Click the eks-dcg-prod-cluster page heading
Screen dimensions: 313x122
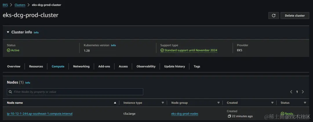[30, 15]
